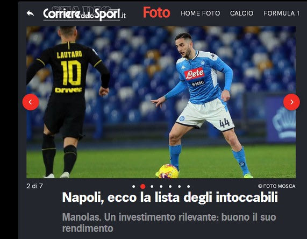The width and height of the screenshot is (307, 239).
Task: Open the HOME FOTO menu item
Action: [x=201, y=13]
